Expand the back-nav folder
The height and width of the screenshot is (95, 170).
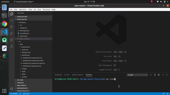coord(33,50)
